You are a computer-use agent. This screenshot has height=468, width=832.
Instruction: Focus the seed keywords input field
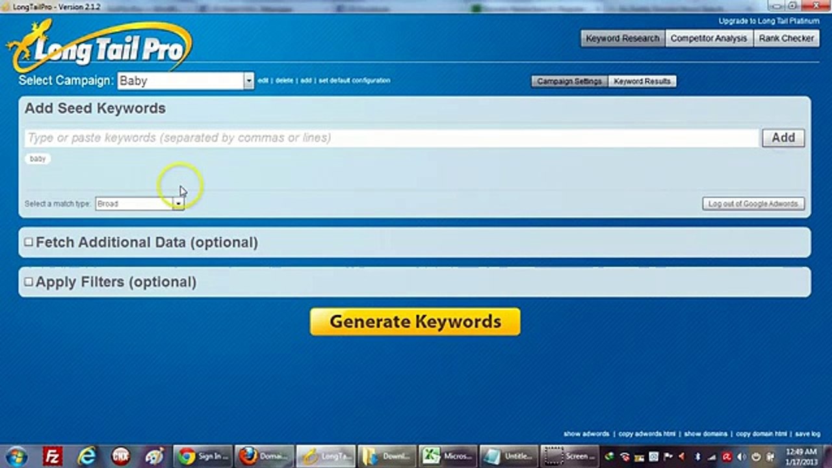(x=392, y=138)
